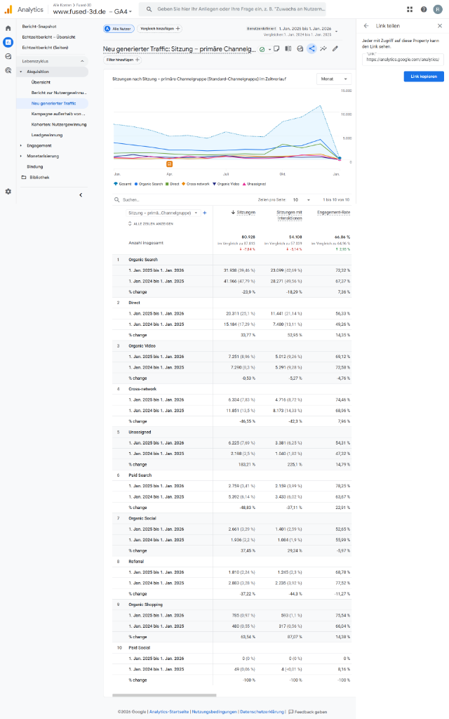Click the Admin settings gear icon

click(x=8, y=192)
